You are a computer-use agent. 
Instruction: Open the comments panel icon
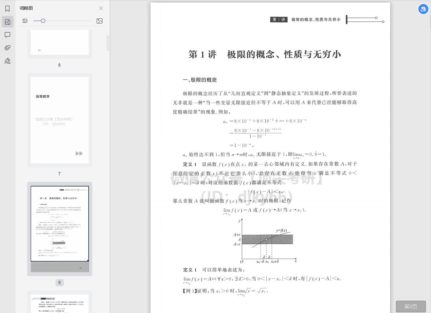(8, 35)
